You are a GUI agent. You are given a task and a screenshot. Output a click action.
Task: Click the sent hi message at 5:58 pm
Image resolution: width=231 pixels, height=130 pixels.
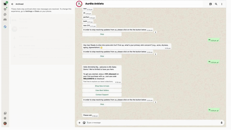tap(214, 110)
